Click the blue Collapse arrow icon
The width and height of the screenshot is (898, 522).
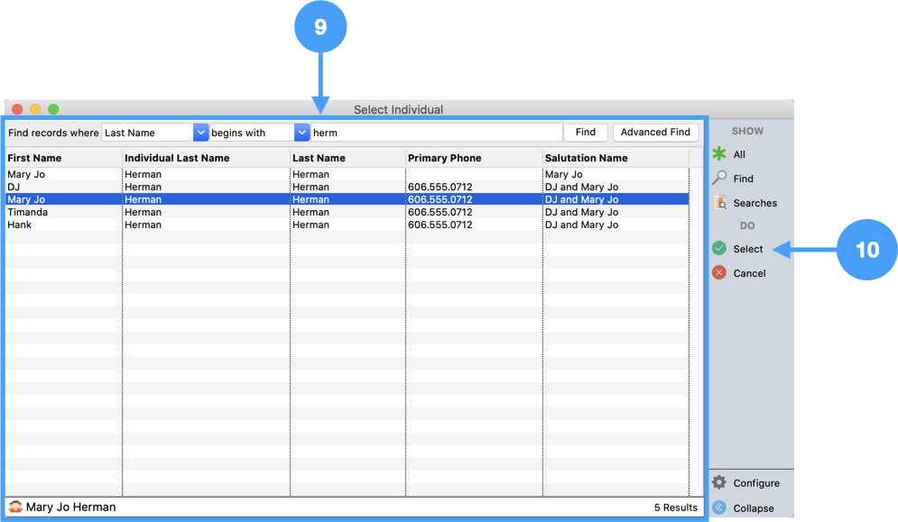(719, 508)
